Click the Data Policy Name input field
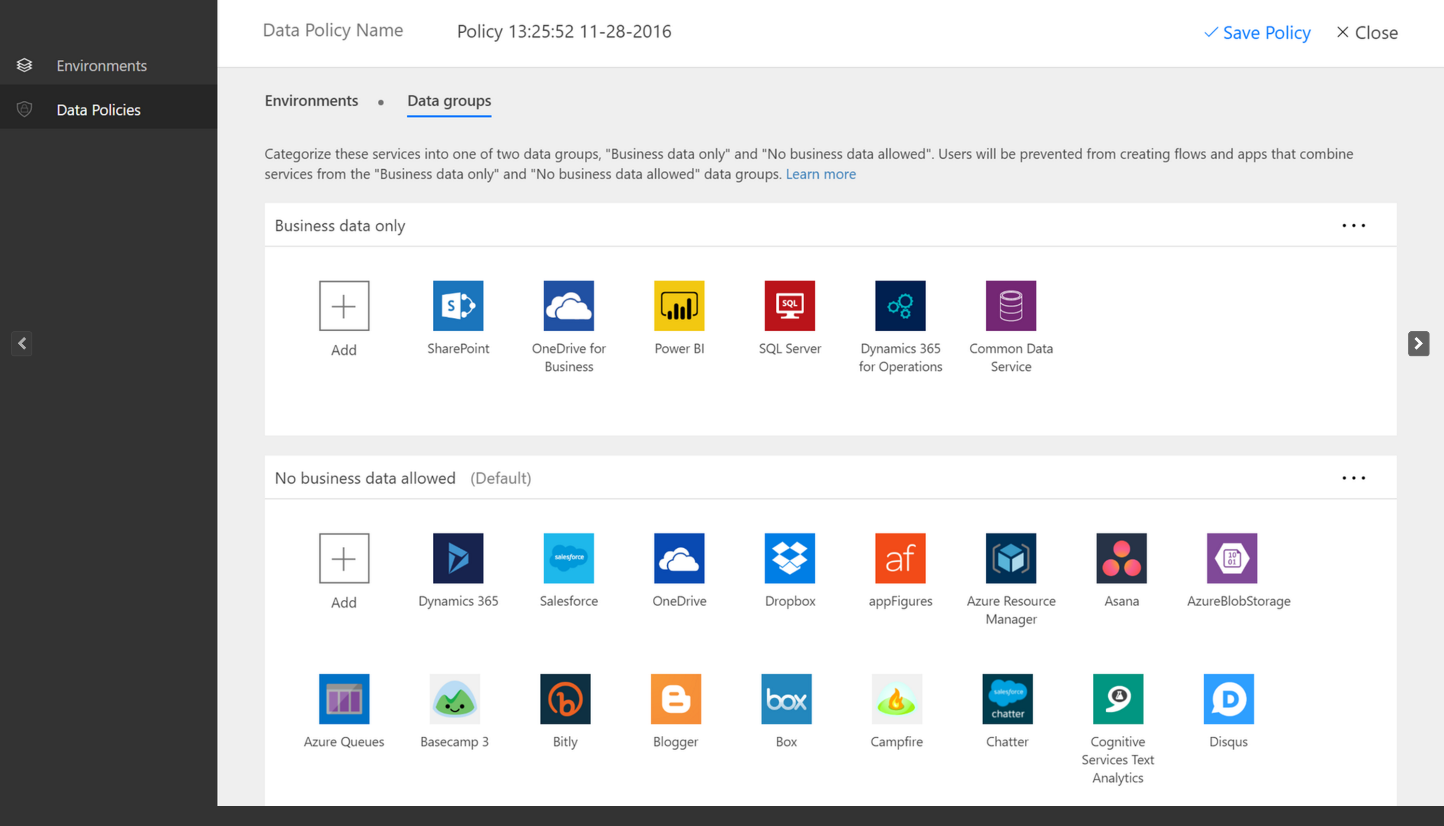Screen dimensions: 1444x826 (564, 31)
